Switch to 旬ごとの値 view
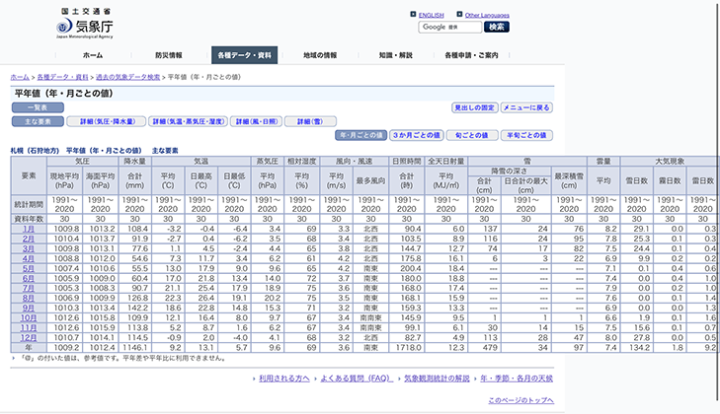 click(x=470, y=135)
